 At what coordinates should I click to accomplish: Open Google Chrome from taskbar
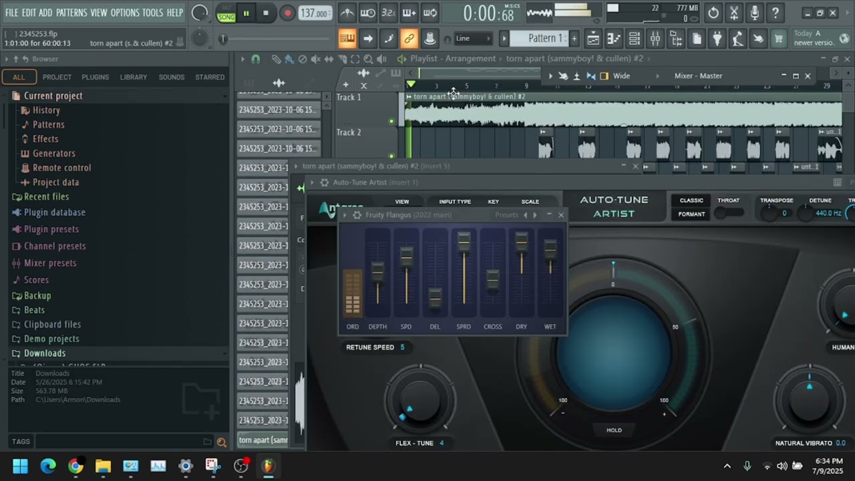point(75,466)
